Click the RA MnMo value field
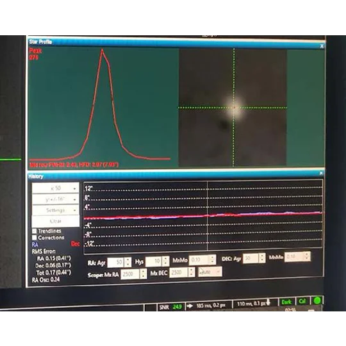The height and width of the screenshot is (346, 346). click(199, 260)
